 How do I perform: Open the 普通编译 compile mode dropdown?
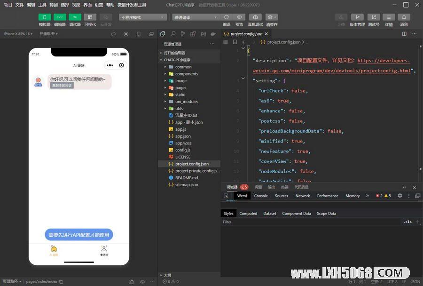point(196,17)
